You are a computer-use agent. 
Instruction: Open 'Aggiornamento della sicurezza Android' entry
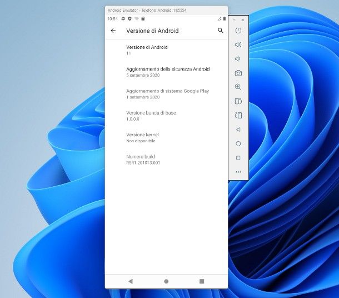[166, 72]
